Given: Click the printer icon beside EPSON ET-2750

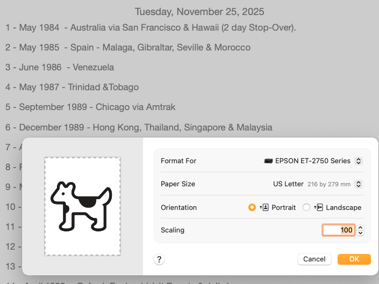Looking at the screenshot, I should (268, 161).
